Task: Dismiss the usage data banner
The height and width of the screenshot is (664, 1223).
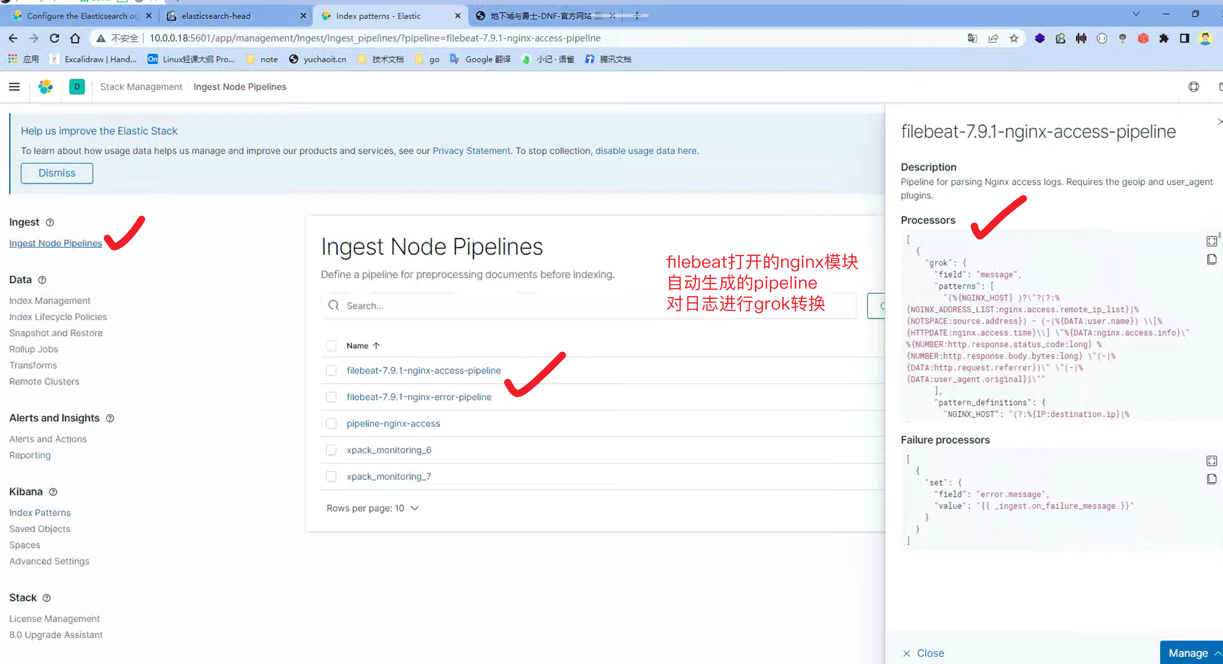Action: click(x=57, y=173)
